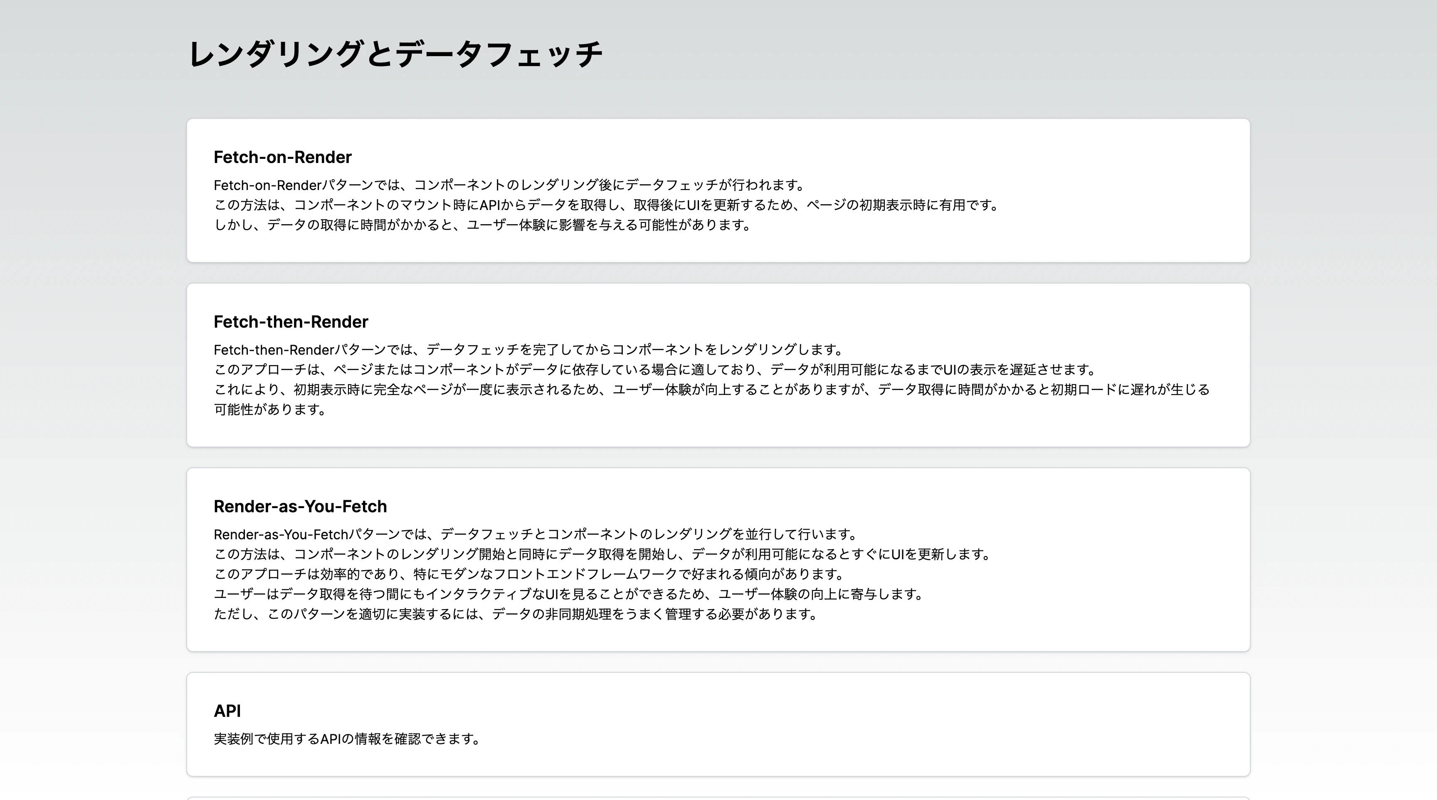
Task: Click the line 'Fetch-on-Renderパターンでは、コンポーネントのレンダリング後に'
Action: [x=510, y=185]
